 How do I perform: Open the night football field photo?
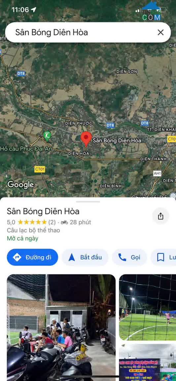pos(148,307)
